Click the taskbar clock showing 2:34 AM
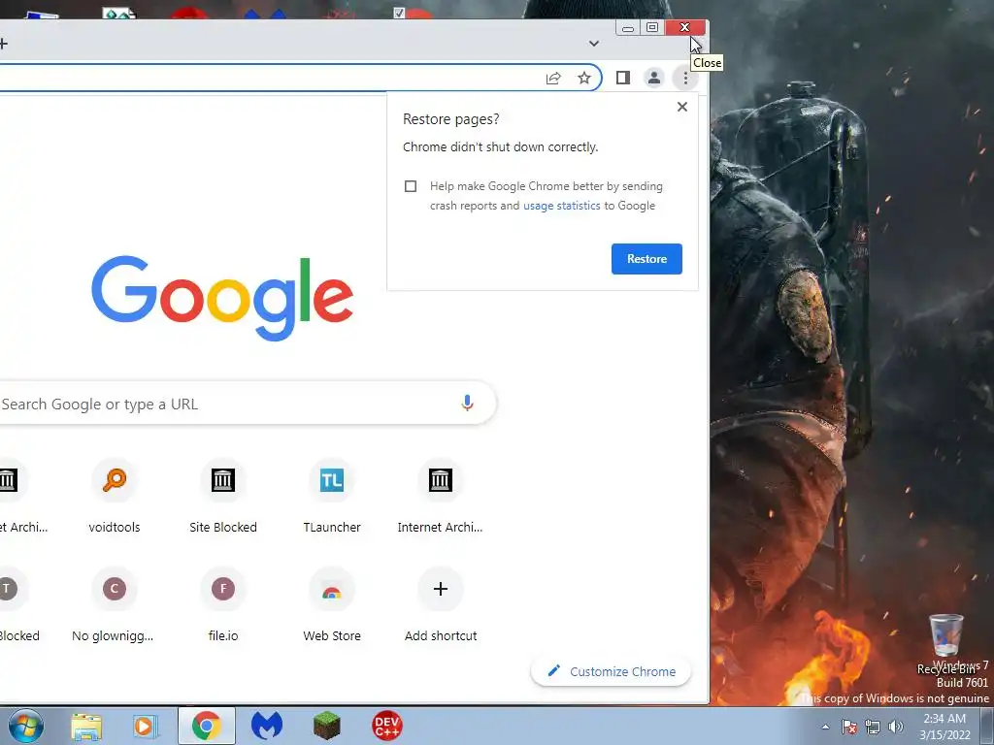 944,727
